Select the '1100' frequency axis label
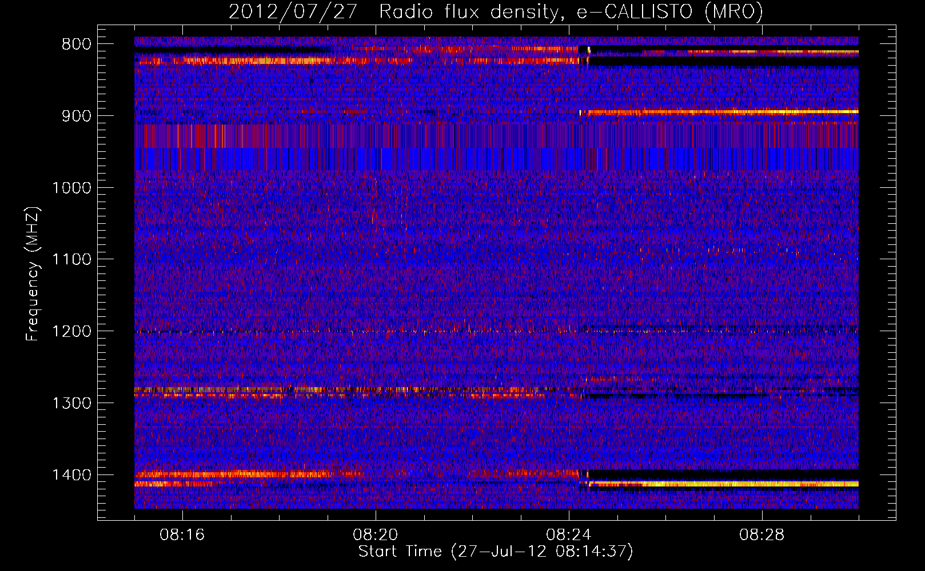 tap(72, 260)
